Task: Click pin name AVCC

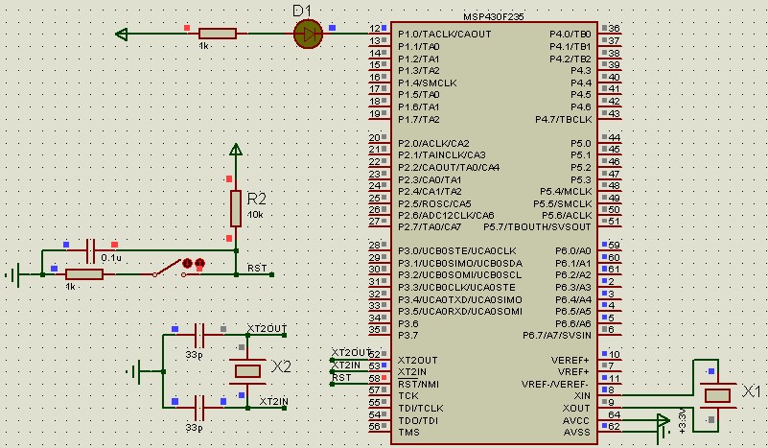Action: pyautogui.click(x=575, y=420)
